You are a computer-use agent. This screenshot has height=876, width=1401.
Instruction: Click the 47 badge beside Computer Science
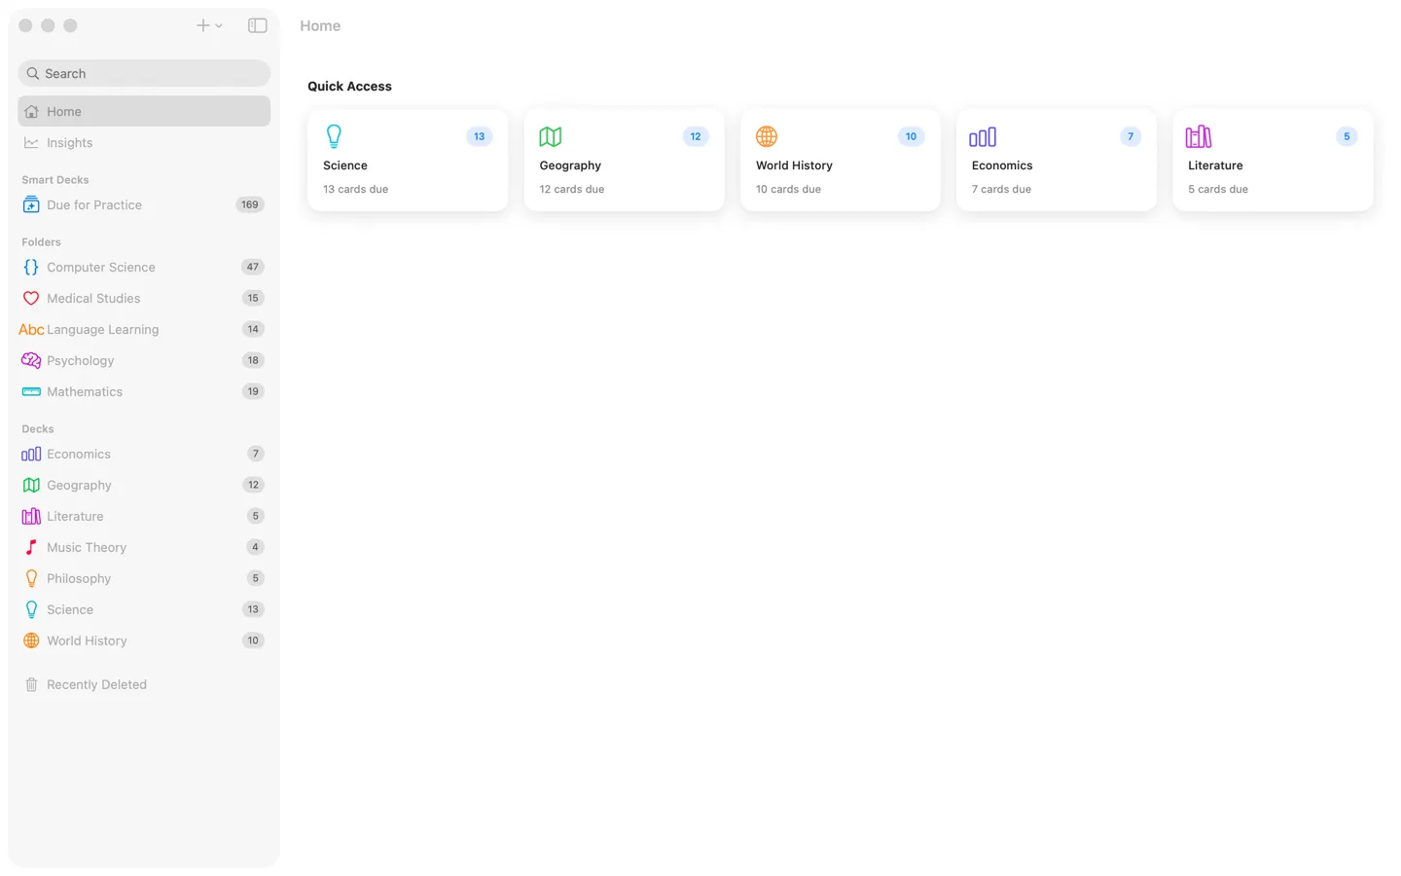[253, 267]
